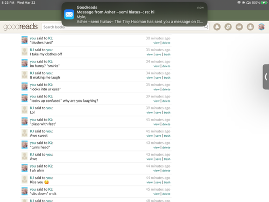Viewport: 269px width, 202px height.
Task: View the "*sits down* o-ok" message
Action: [157, 194]
